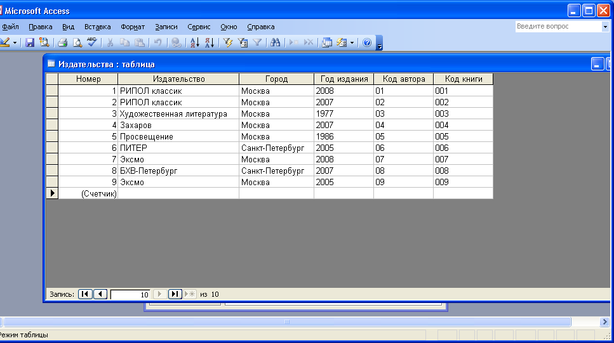Open the Правка menu
Viewport: 614px width, 343px height.
pos(41,27)
